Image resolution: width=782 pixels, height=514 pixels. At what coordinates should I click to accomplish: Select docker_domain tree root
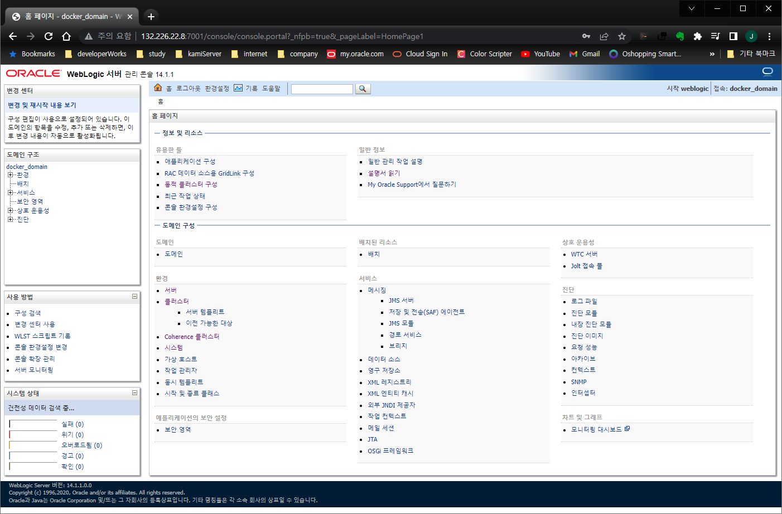pyautogui.click(x=27, y=167)
